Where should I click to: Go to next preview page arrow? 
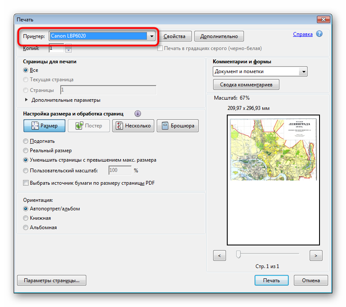coord(316,255)
